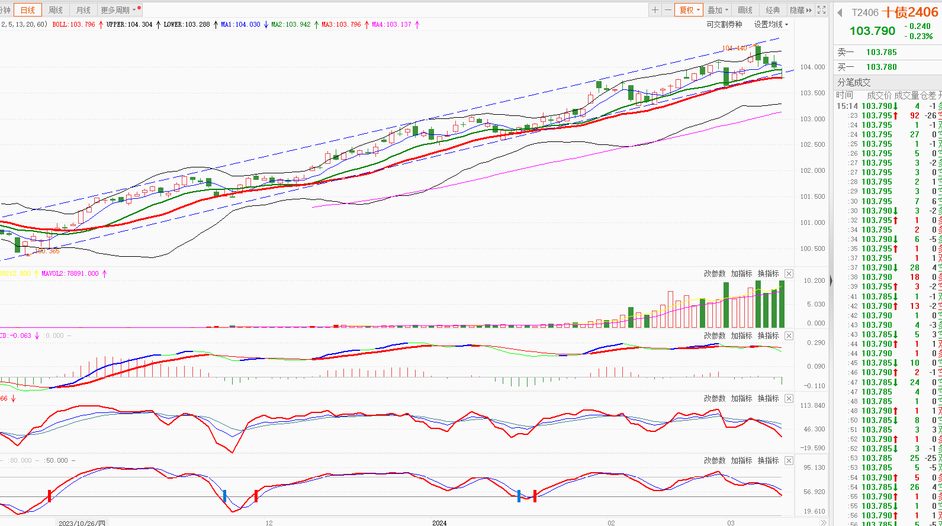Viewport: 942px width, 526px height.
Task: Click MAVOL2:78891.000 label
Action: tap(70, 273)
